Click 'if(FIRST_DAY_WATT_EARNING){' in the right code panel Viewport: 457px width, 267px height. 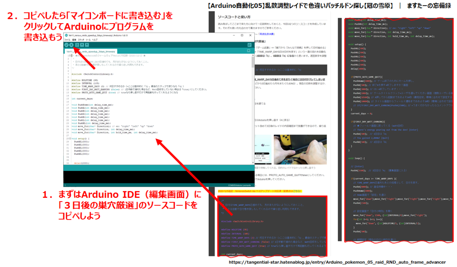tap(368, 122)
